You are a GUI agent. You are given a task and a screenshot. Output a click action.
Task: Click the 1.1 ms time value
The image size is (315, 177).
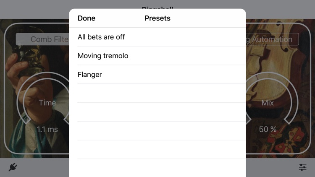47,130
